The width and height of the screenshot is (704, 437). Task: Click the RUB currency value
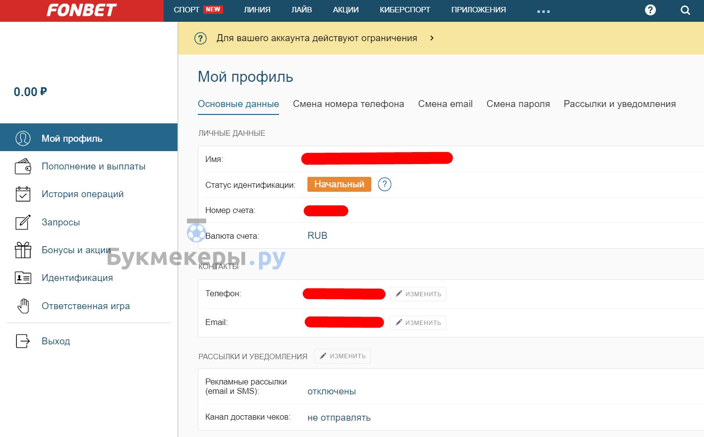pyautogui.click(x=317, y=236)
